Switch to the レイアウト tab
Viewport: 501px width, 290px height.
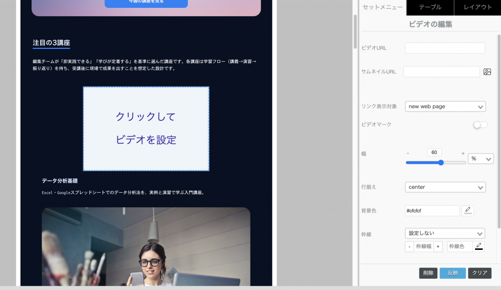[477, 8]
